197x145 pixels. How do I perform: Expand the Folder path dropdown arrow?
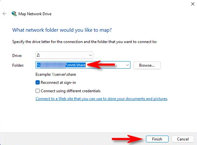click(127, 65)
